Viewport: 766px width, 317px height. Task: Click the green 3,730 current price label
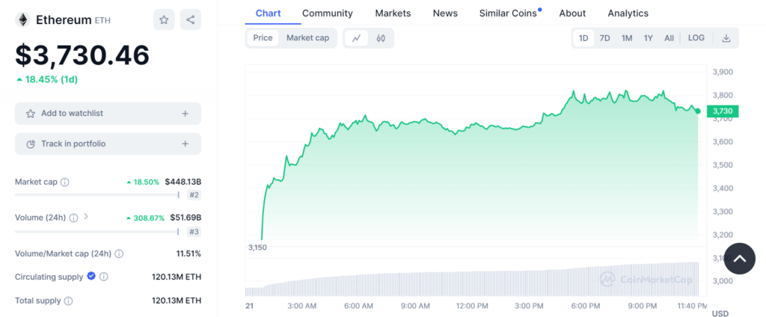723,111
